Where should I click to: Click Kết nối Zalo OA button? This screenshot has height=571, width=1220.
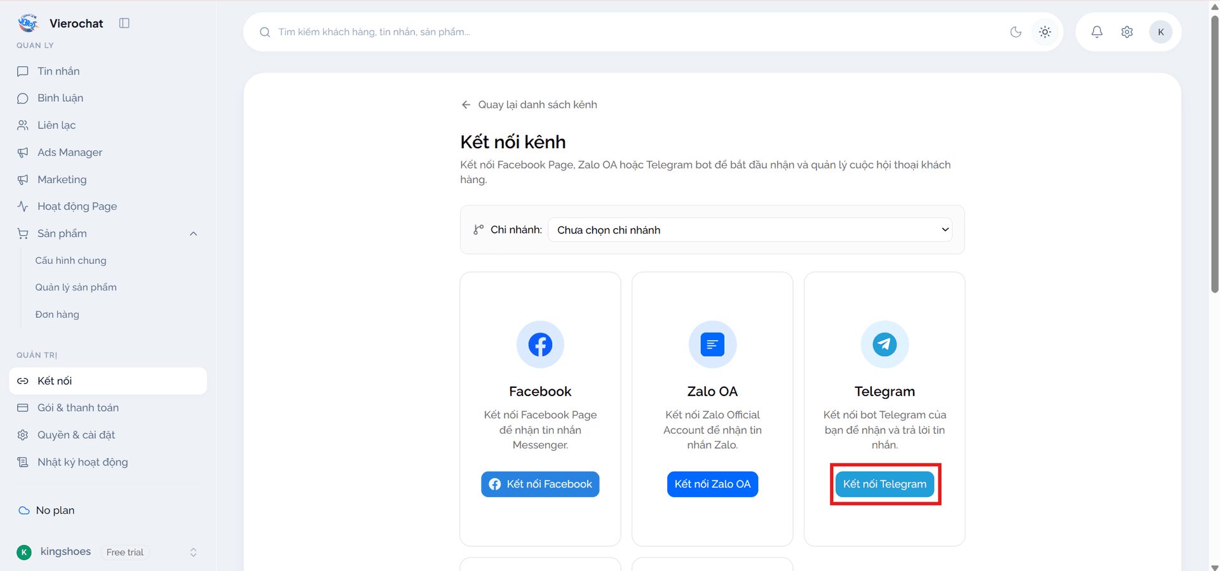(x=712, y=484)
